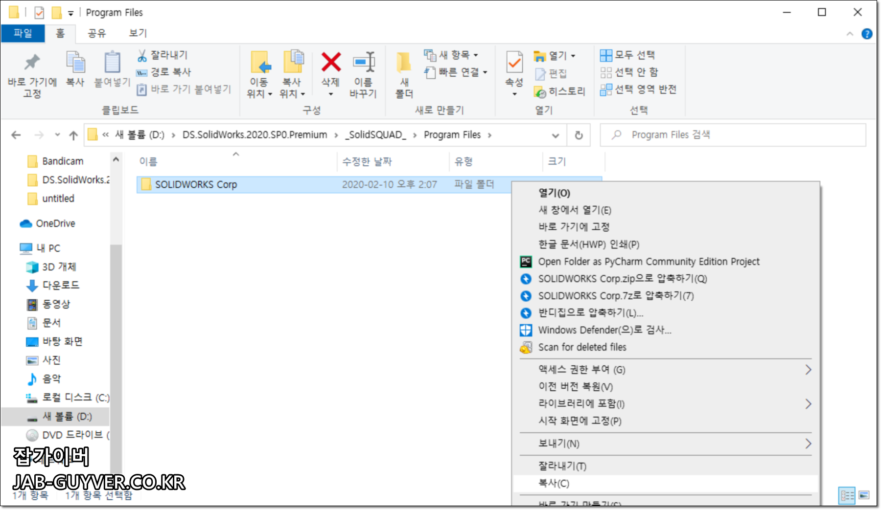
Task: Switch to the Details view icon in the status bar
Action: tap(847, 495)
